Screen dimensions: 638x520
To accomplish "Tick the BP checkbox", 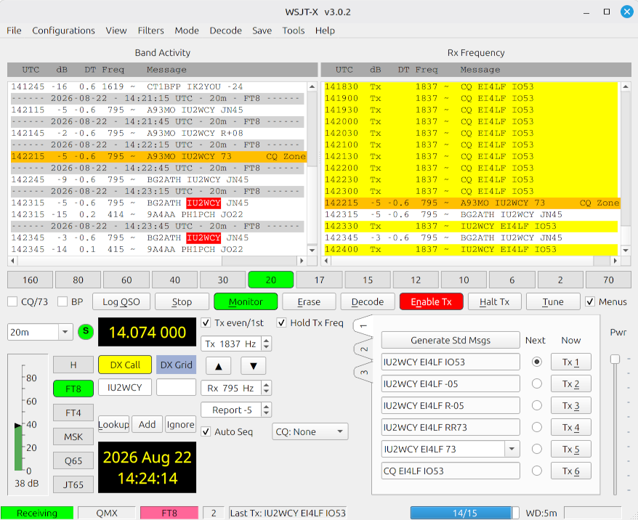I will 62,301.
